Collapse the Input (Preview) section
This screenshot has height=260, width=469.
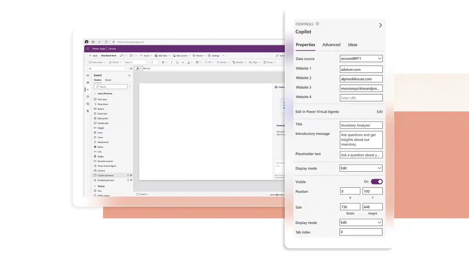point(95,93)
